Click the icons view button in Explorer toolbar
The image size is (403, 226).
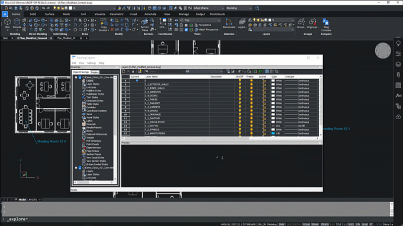(272, 71)
